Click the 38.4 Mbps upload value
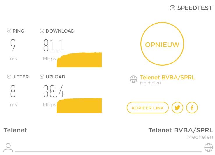Image resolution: width=215 pixels, height=155 pixels. [x=54, y=91]
